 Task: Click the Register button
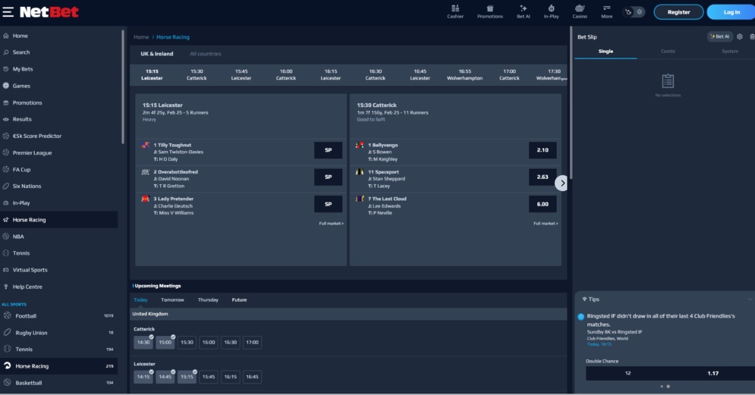click(x=678, y=12)
